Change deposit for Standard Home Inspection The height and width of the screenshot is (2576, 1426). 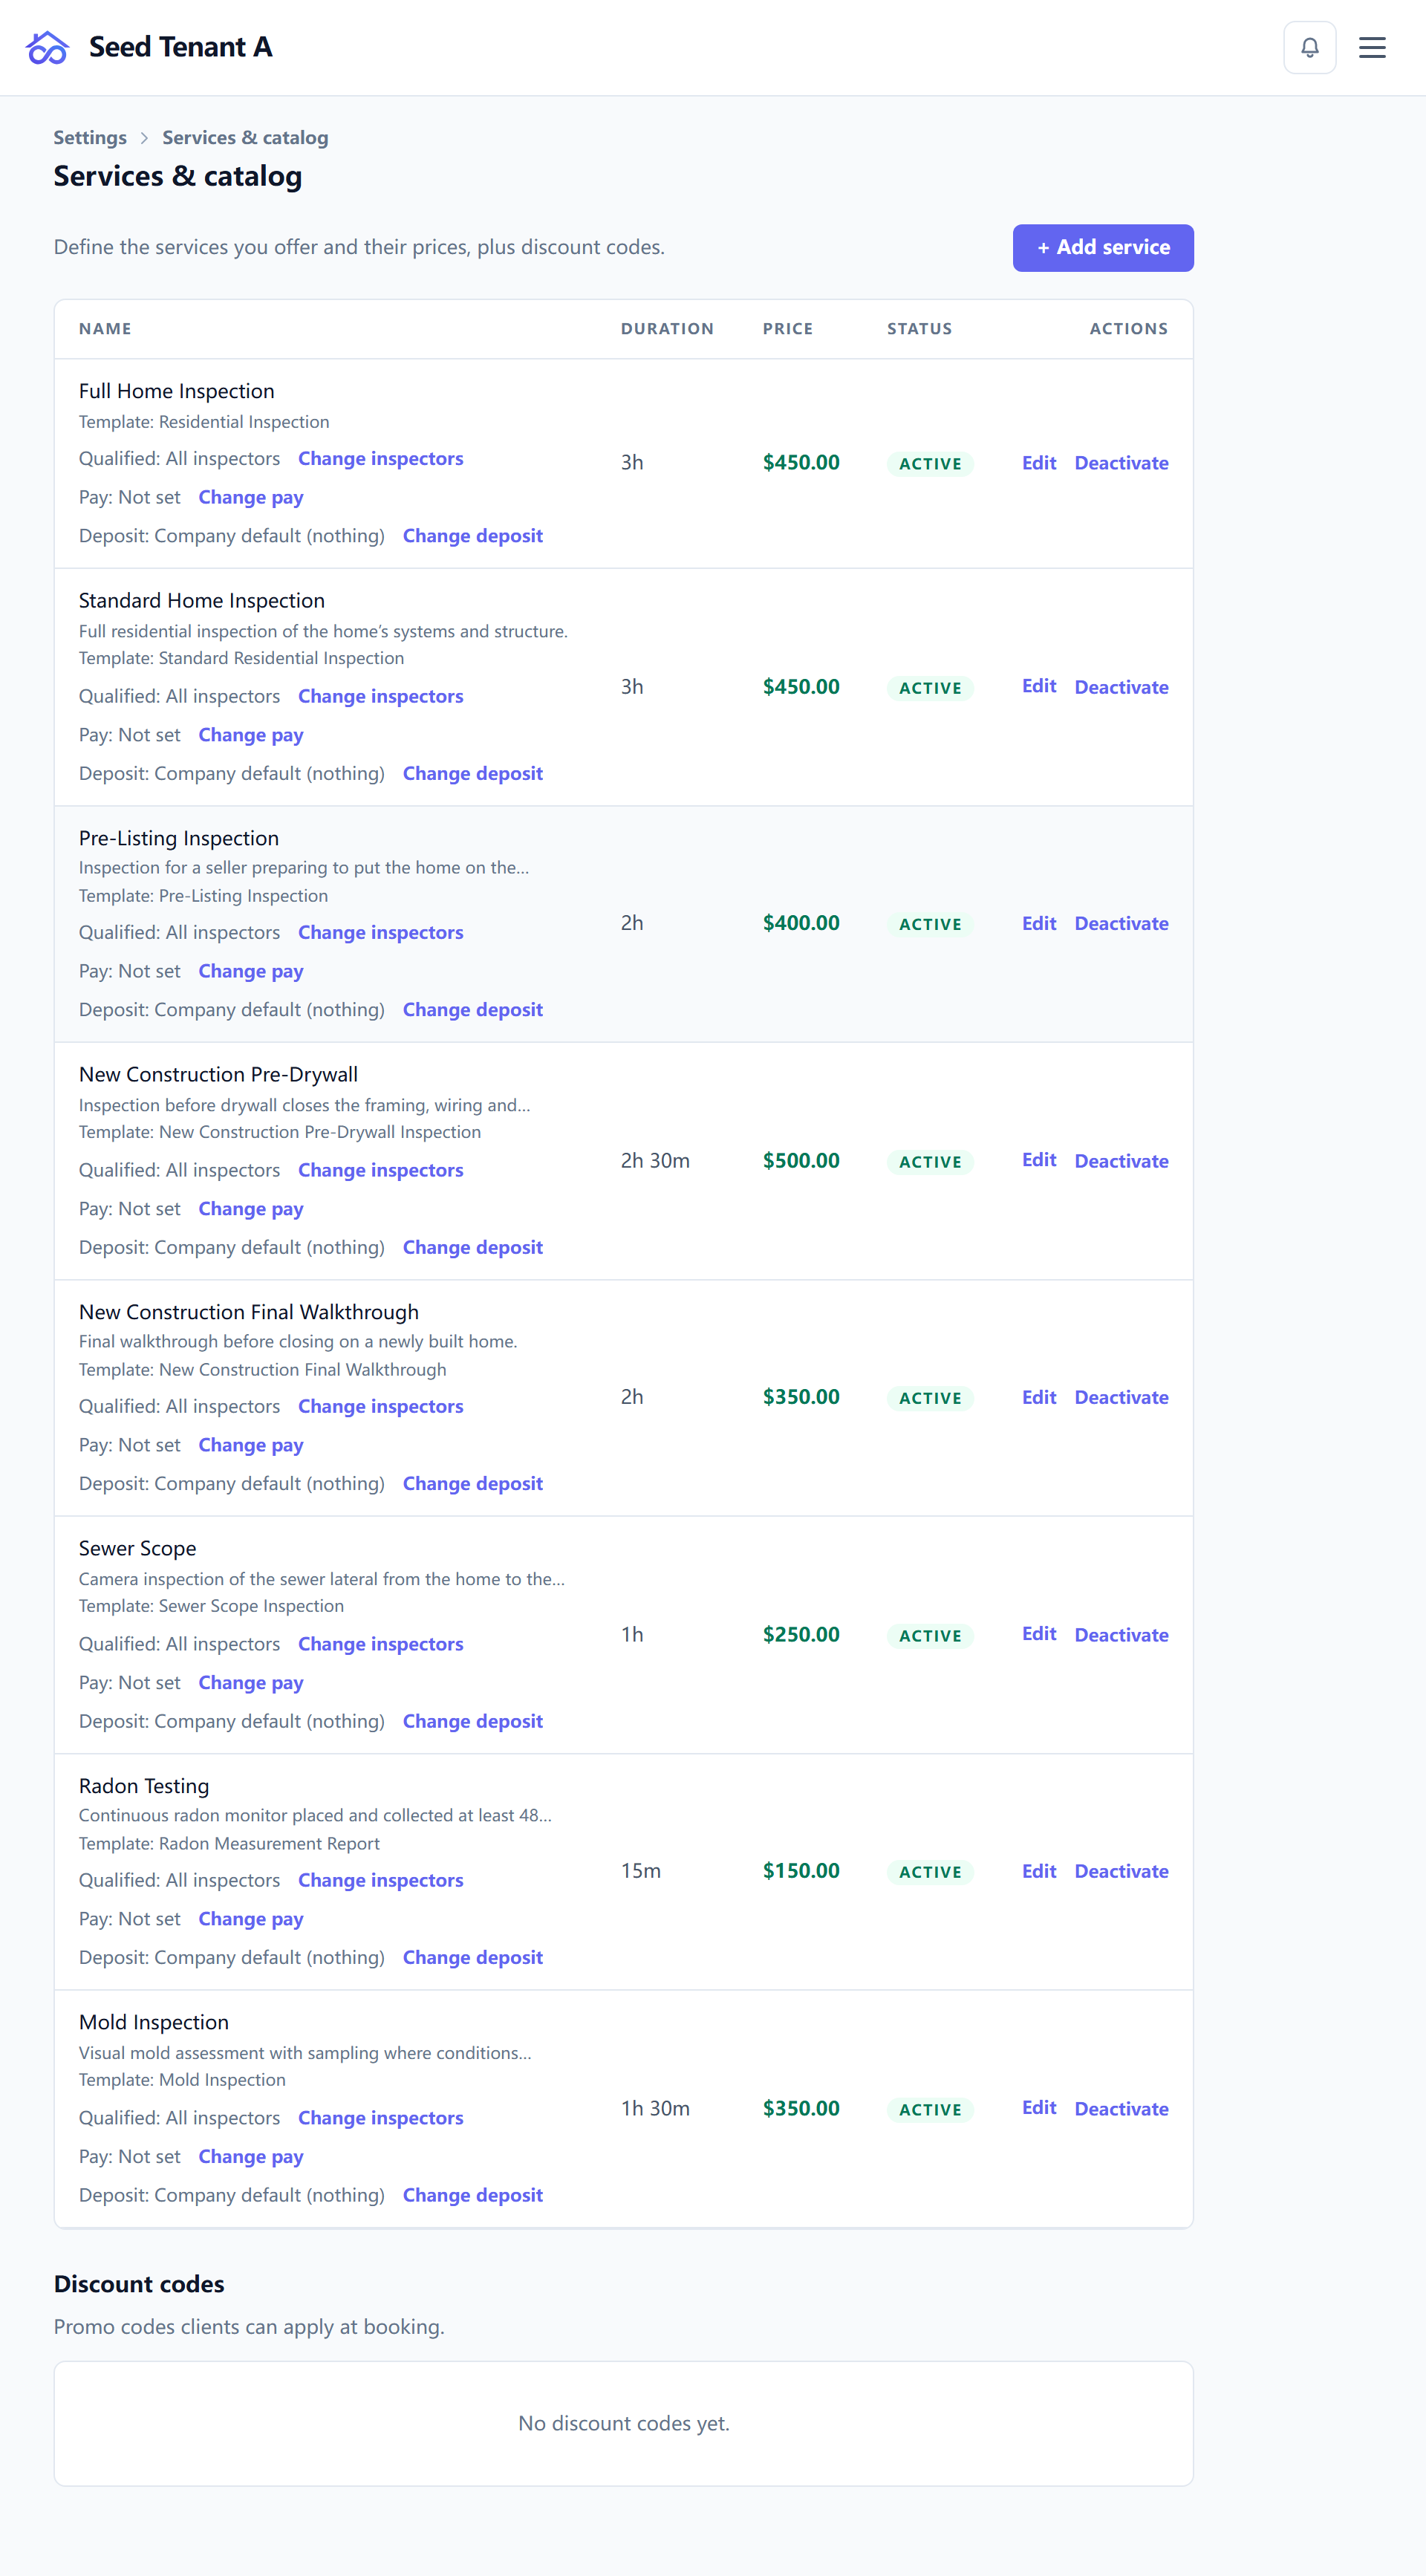(x=473, y=773)
